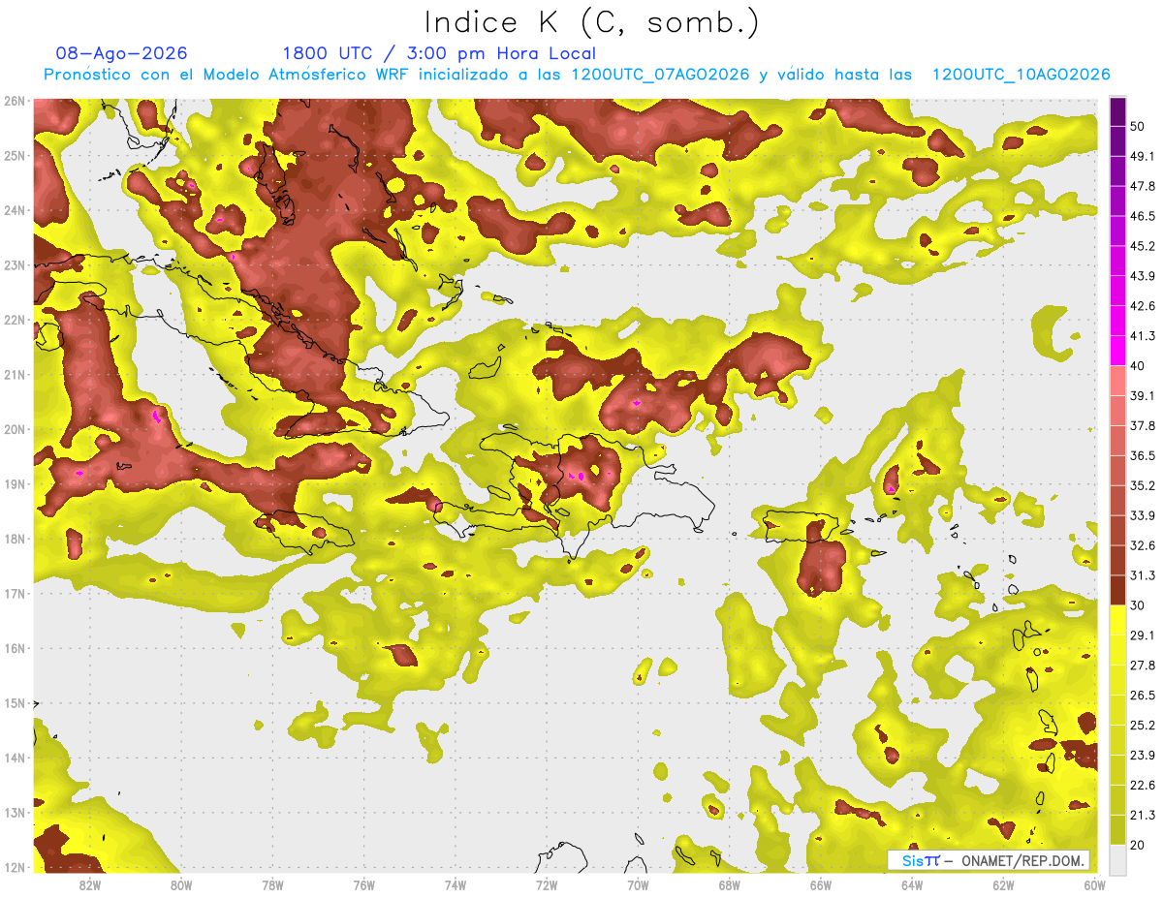The width and height of the screenshot is (1163, 898).
Task: Click colorbar value 47.8
Action: (1143, 186)
